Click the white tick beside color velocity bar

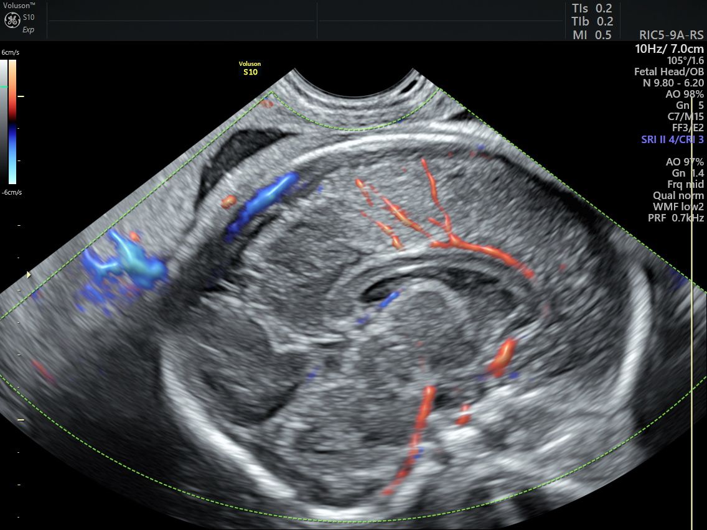click(21, 96)
